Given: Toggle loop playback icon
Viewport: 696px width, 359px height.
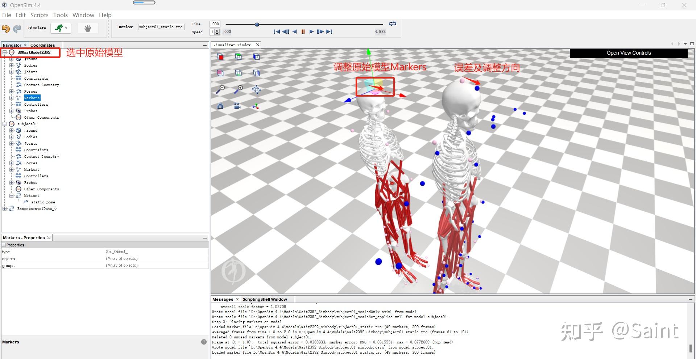Looking at the screenshot, I should 393,24.
